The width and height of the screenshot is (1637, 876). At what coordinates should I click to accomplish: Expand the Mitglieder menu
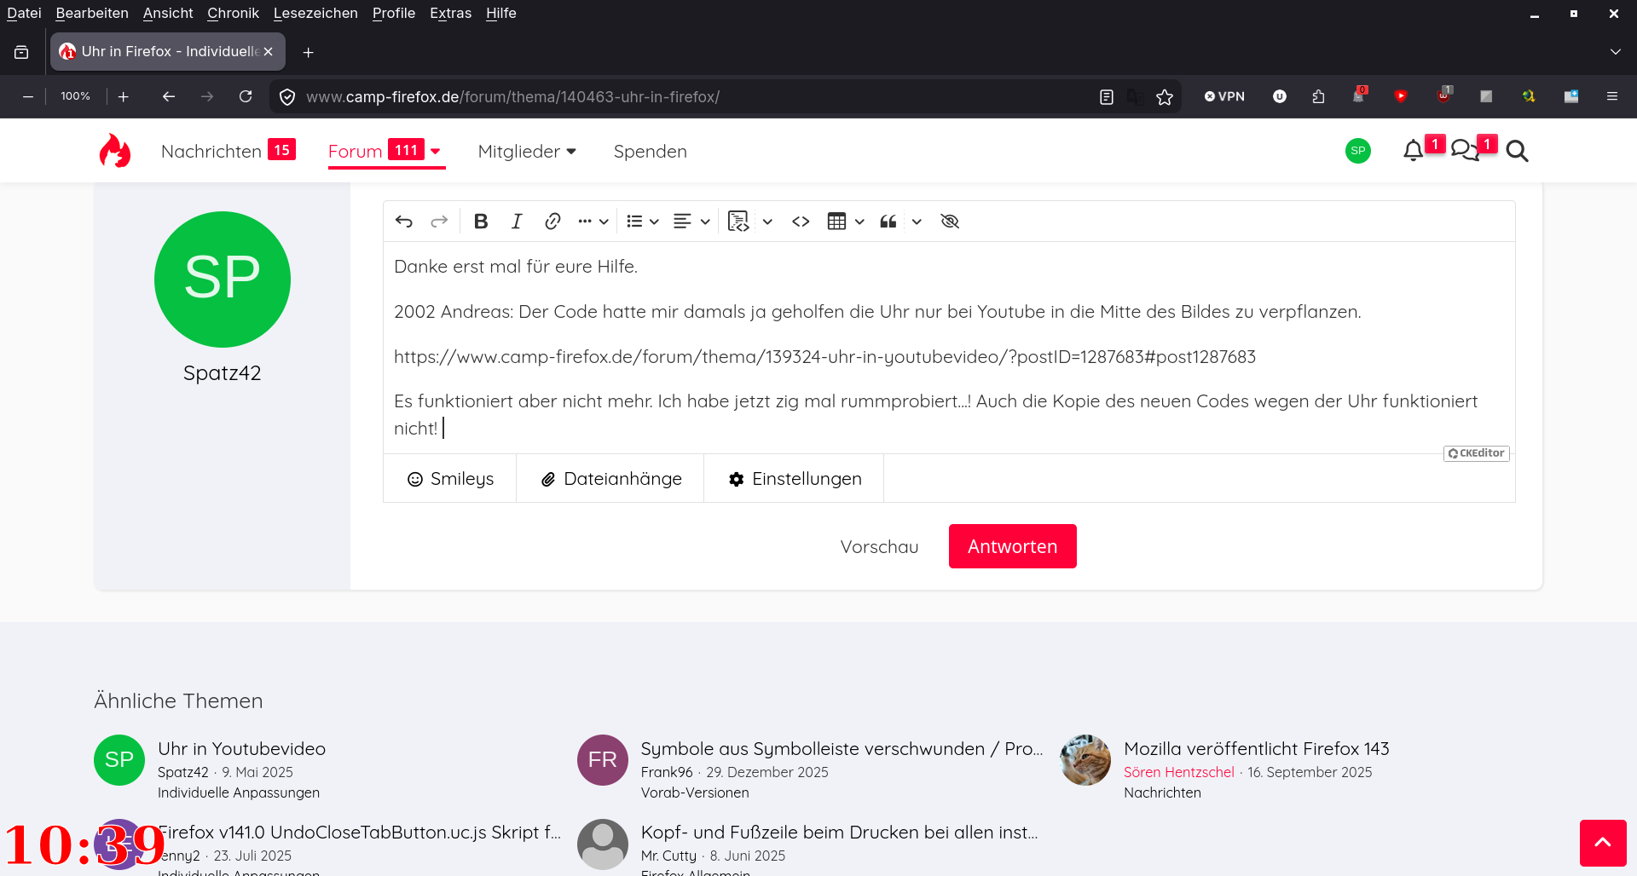[x=527, y=152]
